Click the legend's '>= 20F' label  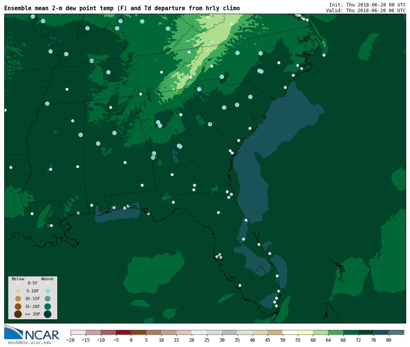tap(33, 314)
